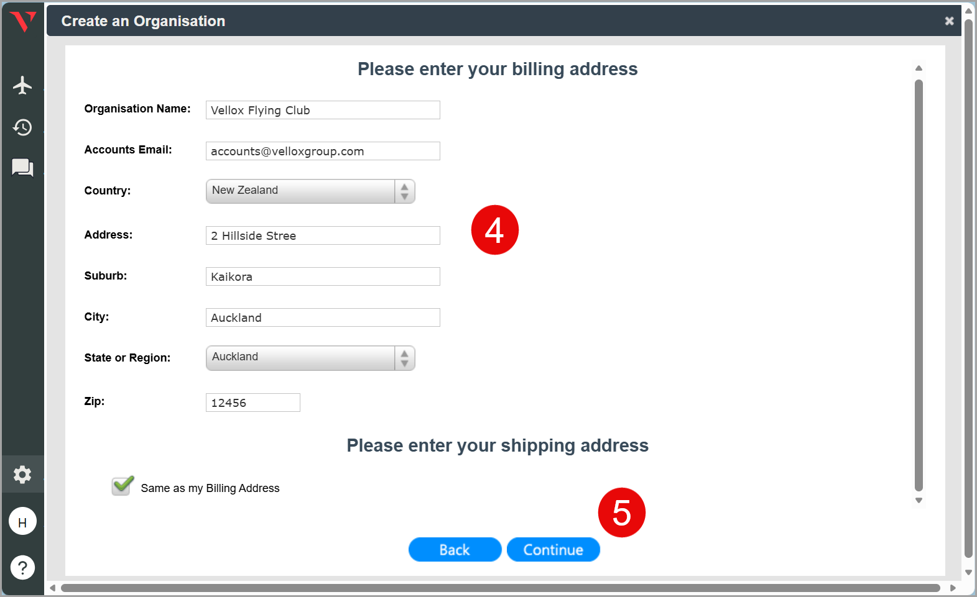Focus the Accounts Email input field

point(323,152)
